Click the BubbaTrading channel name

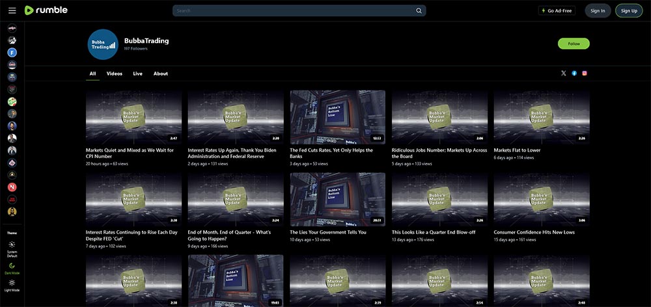click(x=146, y=41)
